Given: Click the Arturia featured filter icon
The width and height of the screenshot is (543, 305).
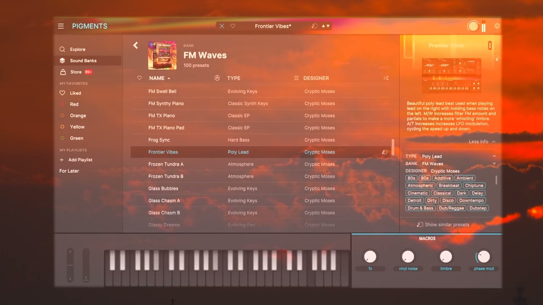Looking at the screenshot, I should tap(217, 78).
